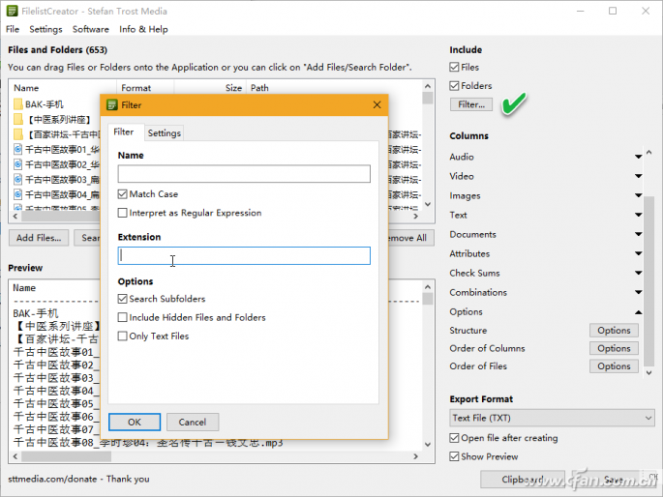The image size is (663, 497).
Task: Click the audio file icon for 千古中医故事03
Action: [17, 180]
